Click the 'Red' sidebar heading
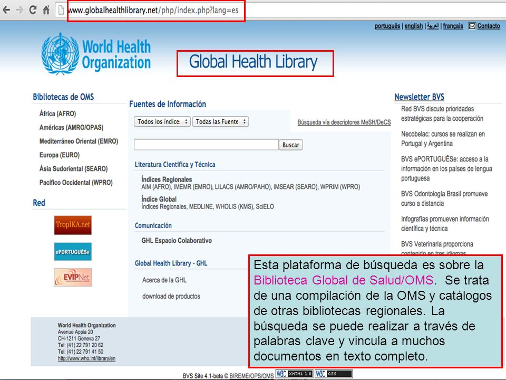506x380 pixels. click(39, 203)
